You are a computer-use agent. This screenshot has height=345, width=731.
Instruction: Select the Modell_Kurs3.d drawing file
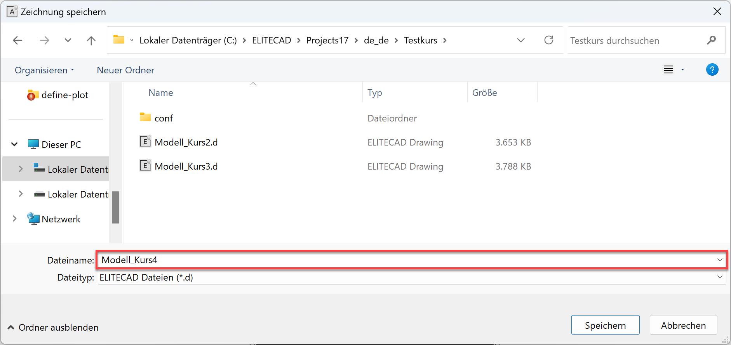pyautogui.click(x=186, y=166)
